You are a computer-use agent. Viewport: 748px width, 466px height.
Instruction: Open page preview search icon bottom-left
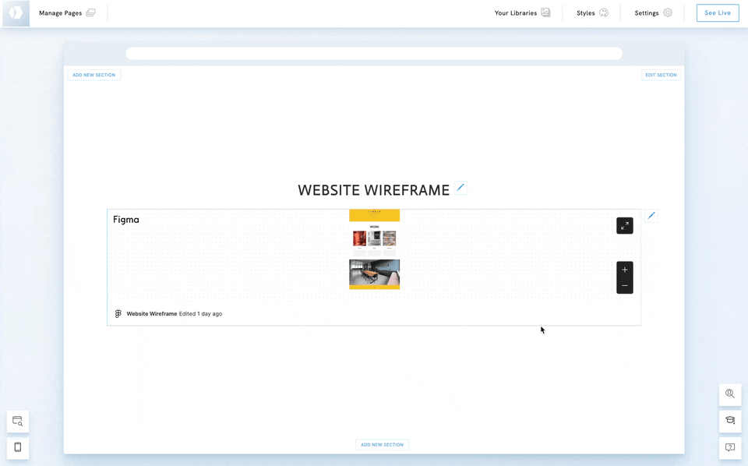click(18, 422)
